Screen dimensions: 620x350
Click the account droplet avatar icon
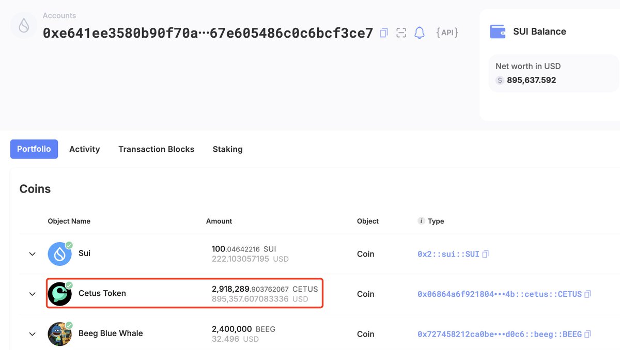tap(24, 26)
